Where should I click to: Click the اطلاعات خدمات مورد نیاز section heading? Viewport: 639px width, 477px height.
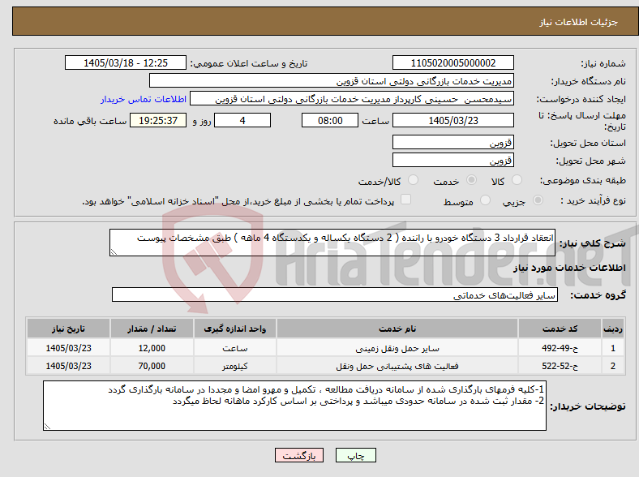(569, 268)
